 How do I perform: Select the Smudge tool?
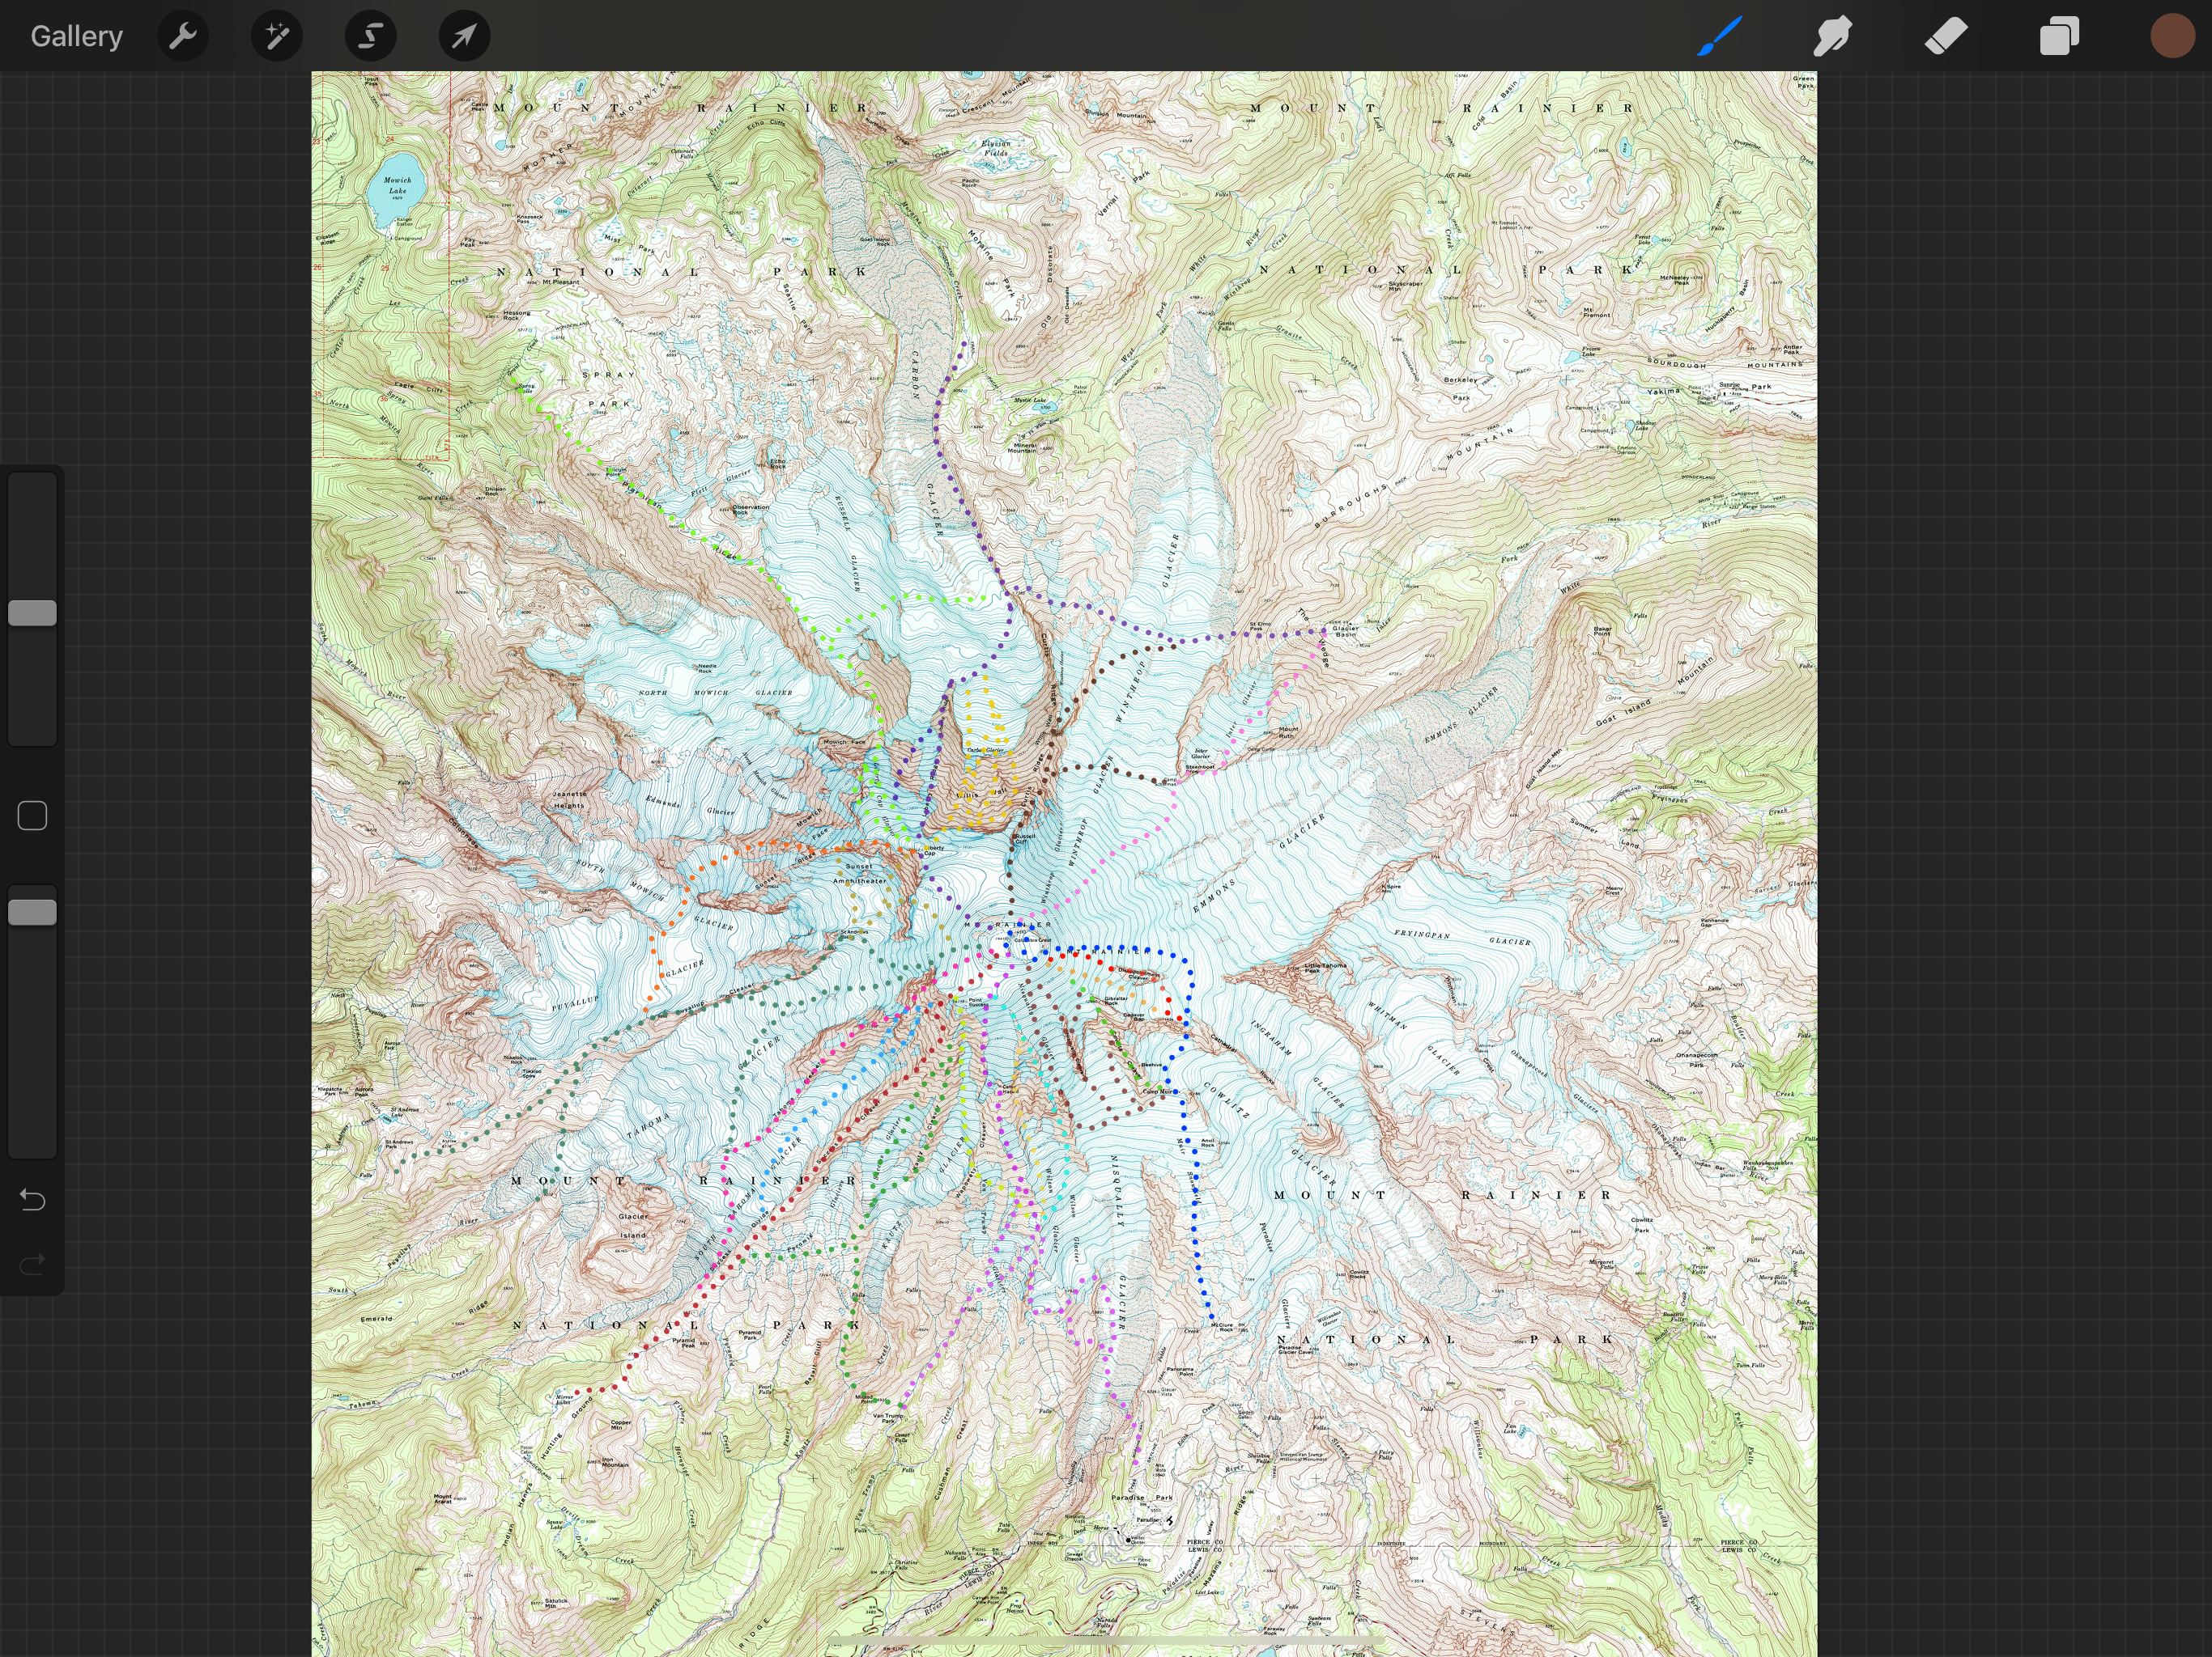click(1832, 36)
